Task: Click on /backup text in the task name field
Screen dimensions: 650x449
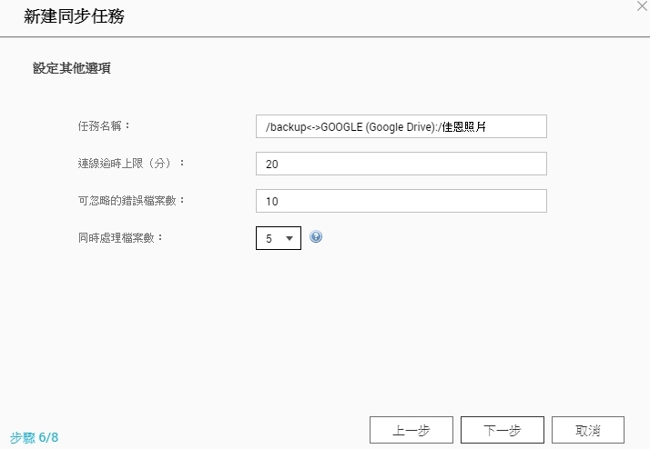Action: click(286, 126)
